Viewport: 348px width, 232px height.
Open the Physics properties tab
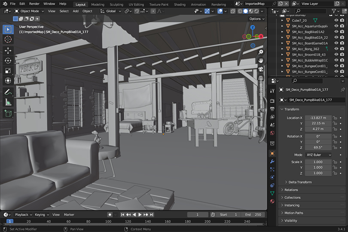pyautogui.click(x=272, y=177)
